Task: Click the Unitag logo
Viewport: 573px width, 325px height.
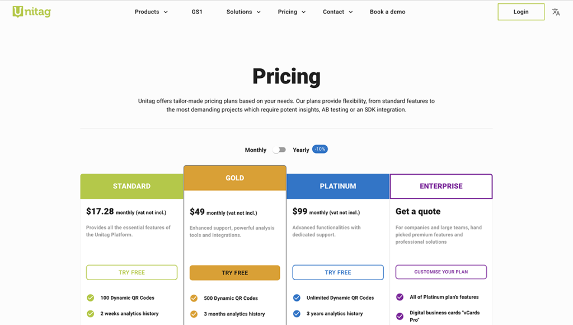Action: coord(32,12)
